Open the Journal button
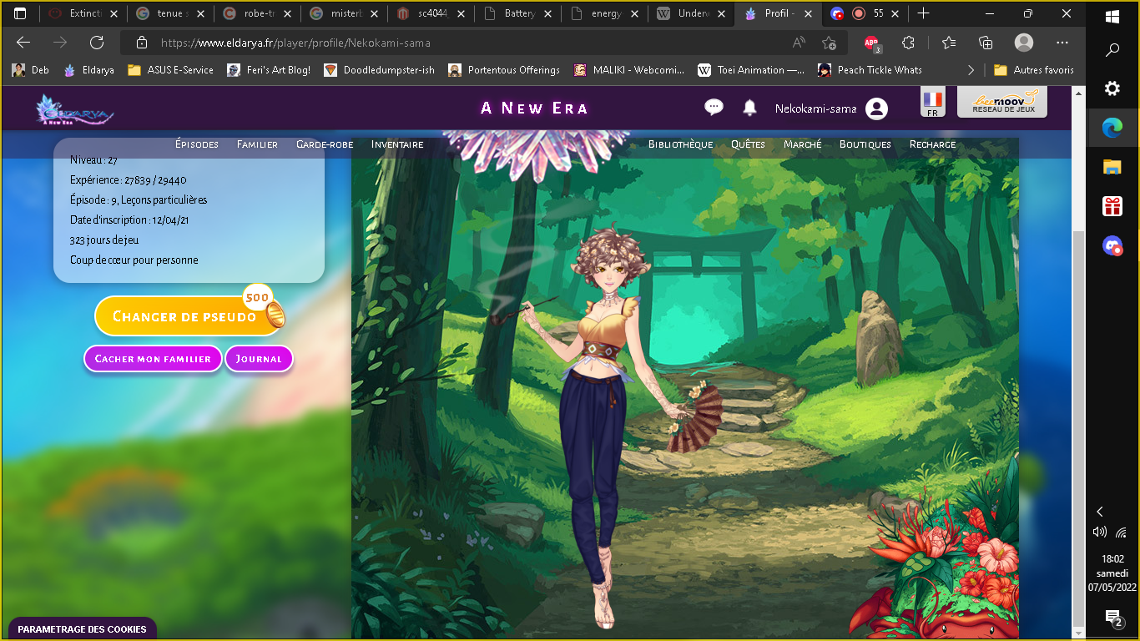This screenshot has width=1140, height=641. point(259,359)
